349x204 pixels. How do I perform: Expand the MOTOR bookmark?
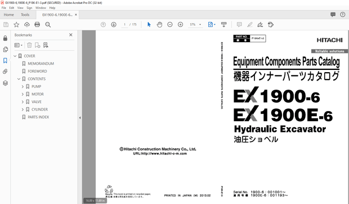(23, 94)
